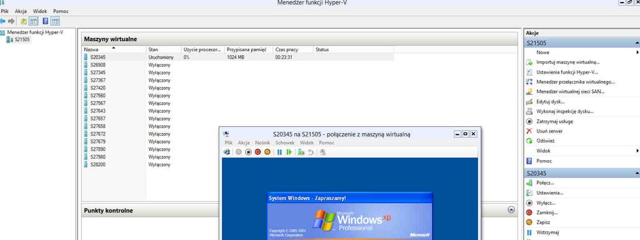Viewport: 640px width, 240px height.
Task: Open Menedżer przełącznika wirtualnego
Action: (576, 82)
